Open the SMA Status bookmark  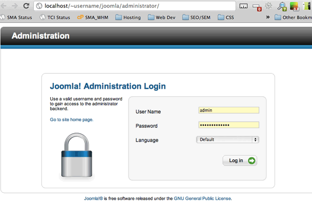click(x=16, y=17)
